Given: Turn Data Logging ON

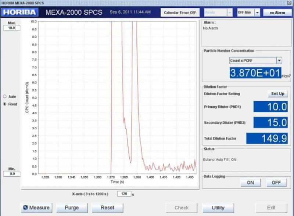Looking at the screenshot, I should pyautogui.click(x=250, y=183).
